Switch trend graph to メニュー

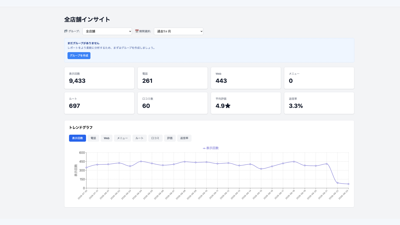[x=122, y=138]
